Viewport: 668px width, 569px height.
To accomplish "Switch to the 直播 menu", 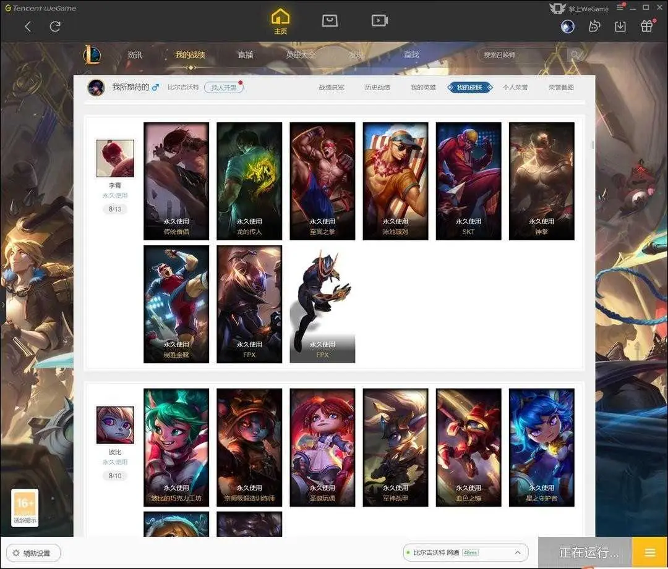I will click(246, 55).
